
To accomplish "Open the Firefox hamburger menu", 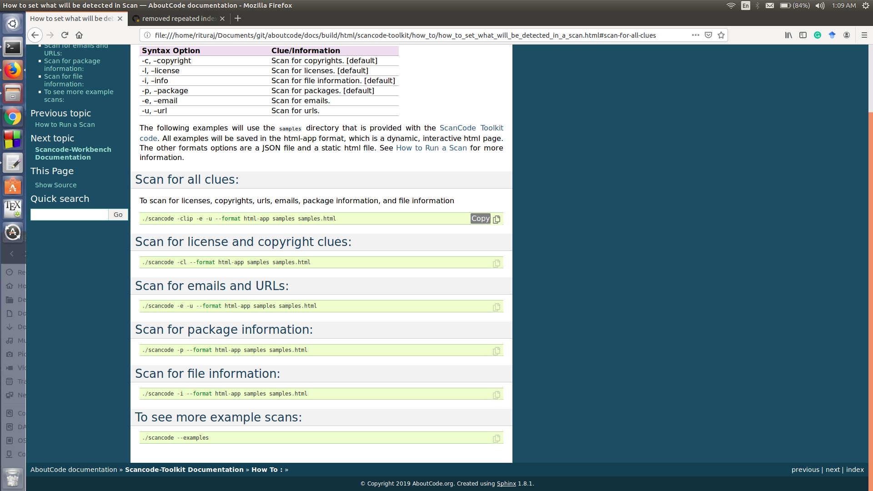I will 864,35.
